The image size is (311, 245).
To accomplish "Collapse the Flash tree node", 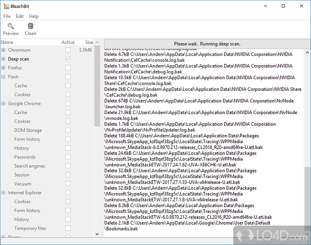I will [3, 76].
